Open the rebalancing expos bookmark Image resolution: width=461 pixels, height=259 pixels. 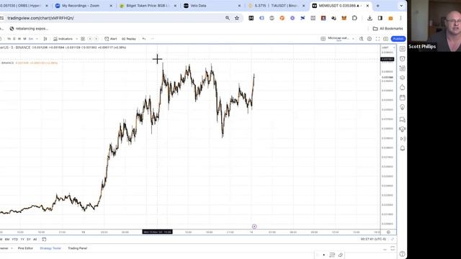coord(29,29)
